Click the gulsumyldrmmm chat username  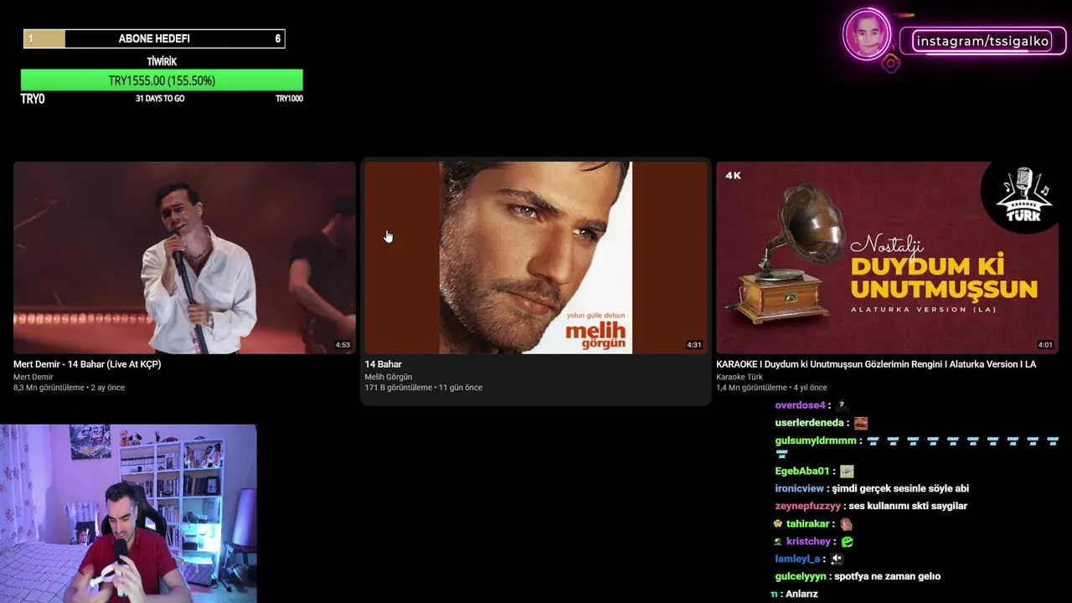(816, 441)
